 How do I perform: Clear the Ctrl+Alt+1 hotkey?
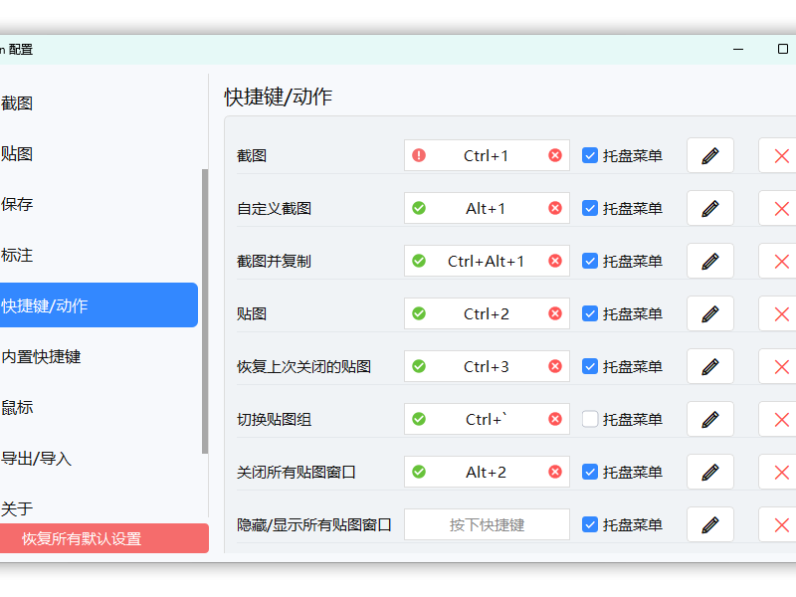[x=555, y=261]
